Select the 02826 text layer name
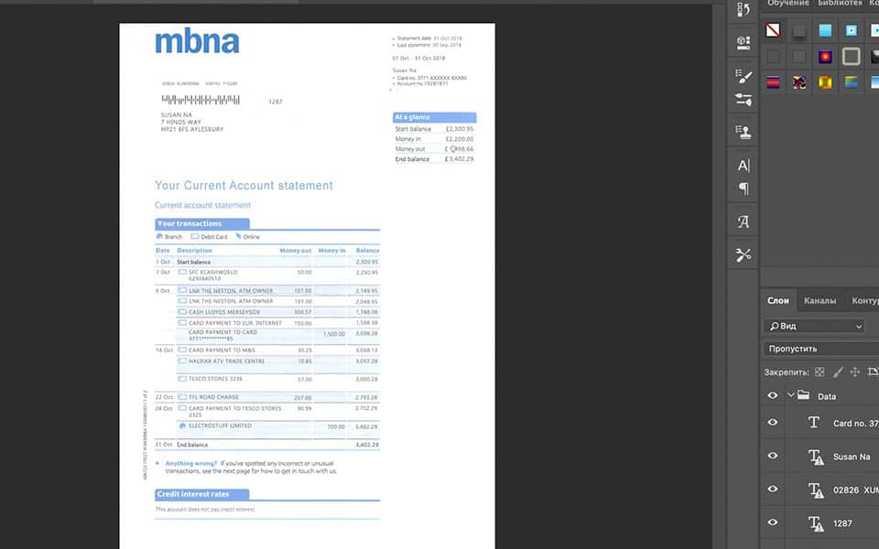The width and height of the screenshot is (879, 549). coord(855,490)
